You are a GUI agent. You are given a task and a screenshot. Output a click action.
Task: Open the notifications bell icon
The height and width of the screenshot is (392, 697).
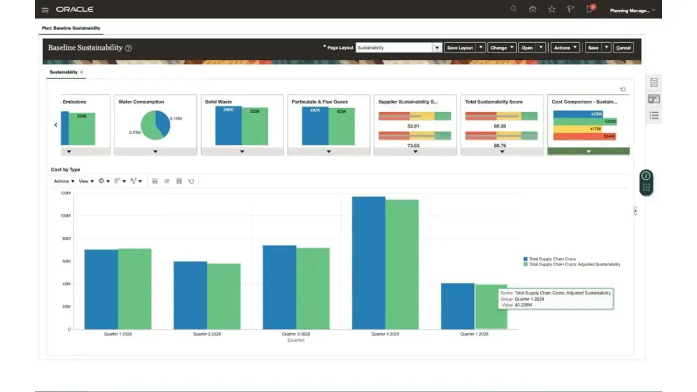pos(591,9)
